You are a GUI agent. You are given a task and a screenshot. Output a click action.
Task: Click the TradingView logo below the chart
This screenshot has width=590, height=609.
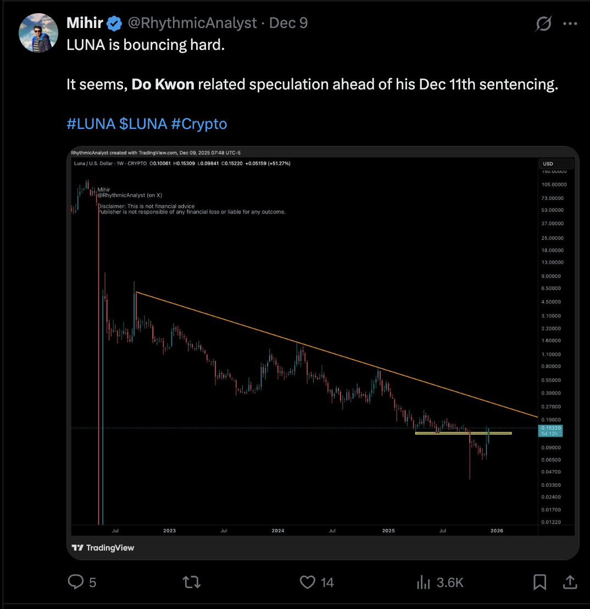pos(102,547)
